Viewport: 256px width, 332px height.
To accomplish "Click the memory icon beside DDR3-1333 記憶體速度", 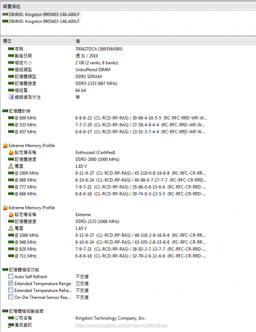I will click(11, 83).
